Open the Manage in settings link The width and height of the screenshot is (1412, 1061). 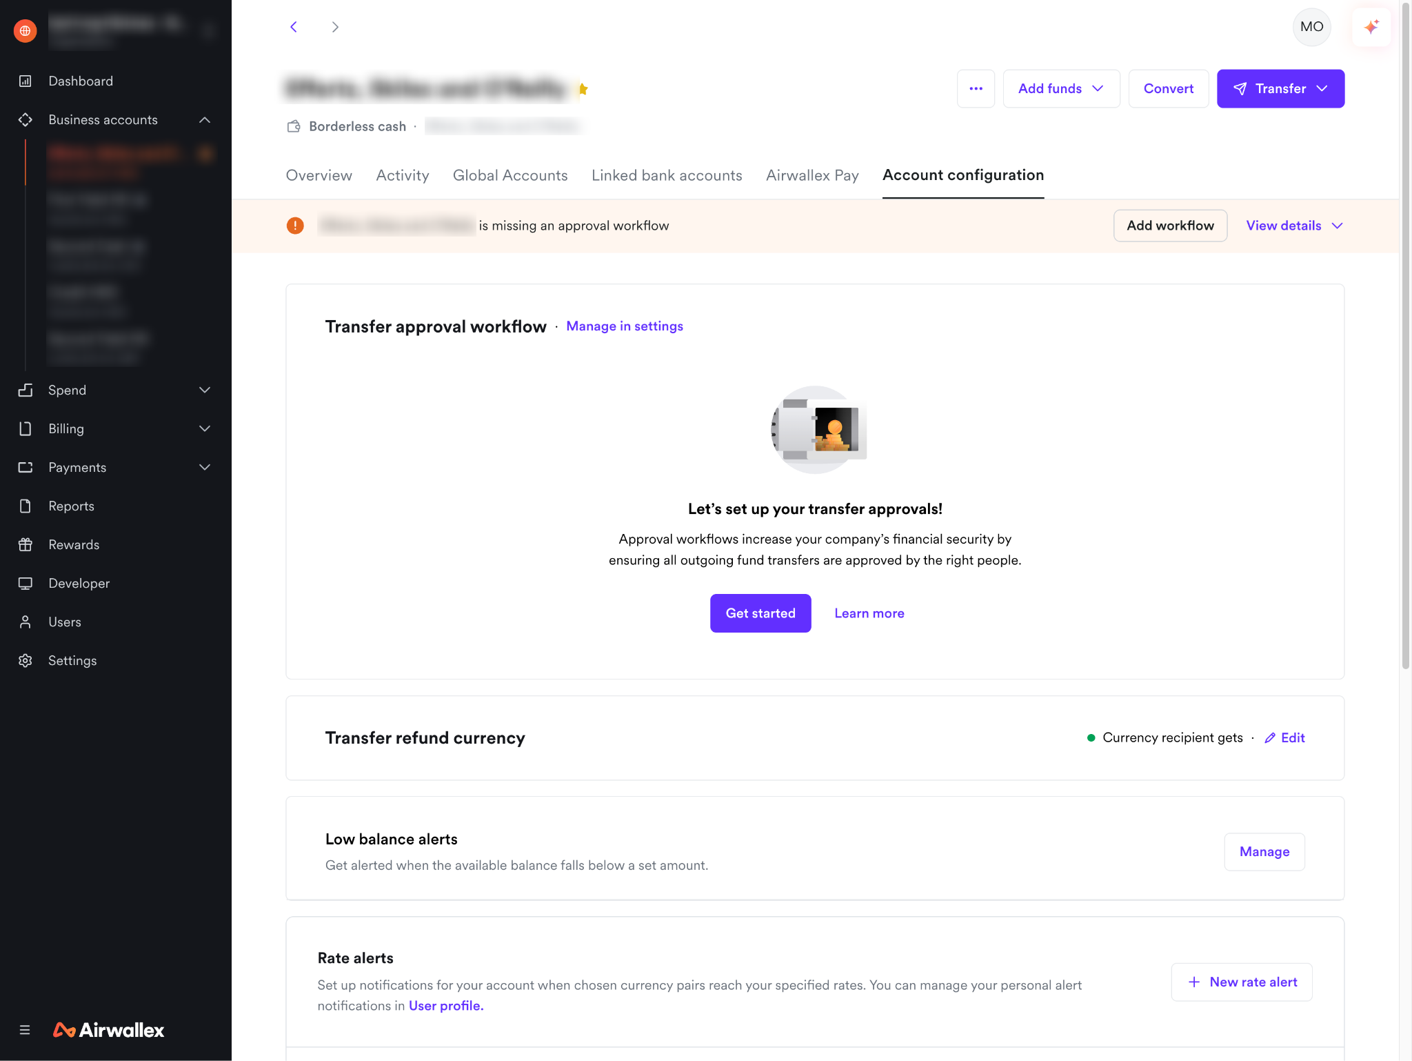625,326
